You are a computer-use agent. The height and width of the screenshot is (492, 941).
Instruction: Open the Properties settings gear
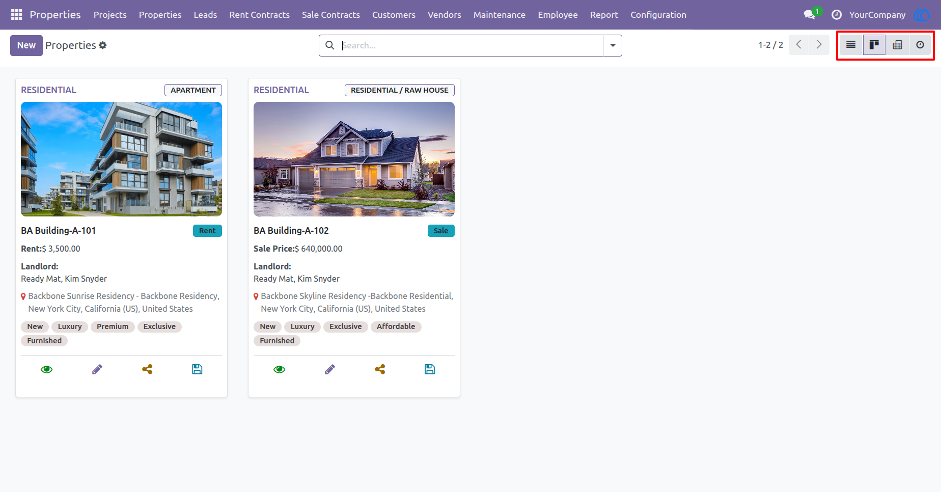point(103,45)
